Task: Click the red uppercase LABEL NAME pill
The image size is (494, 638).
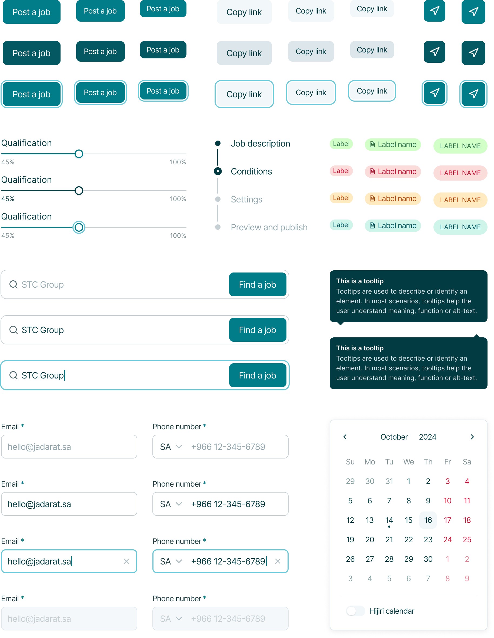Action: 460,173
